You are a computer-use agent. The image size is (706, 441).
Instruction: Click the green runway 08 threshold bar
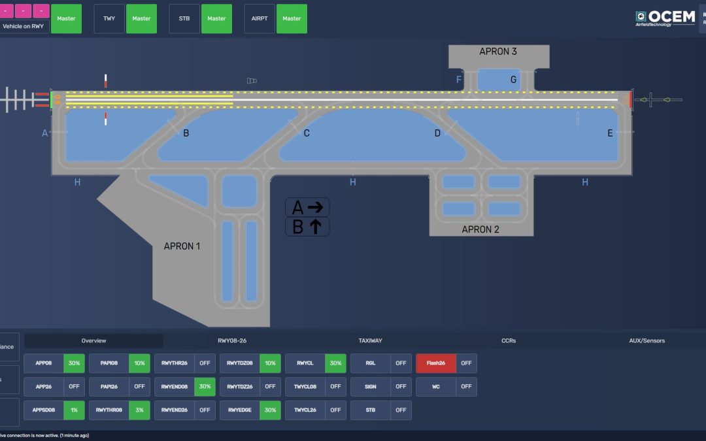pyautogui.click(x=52, y=100)
